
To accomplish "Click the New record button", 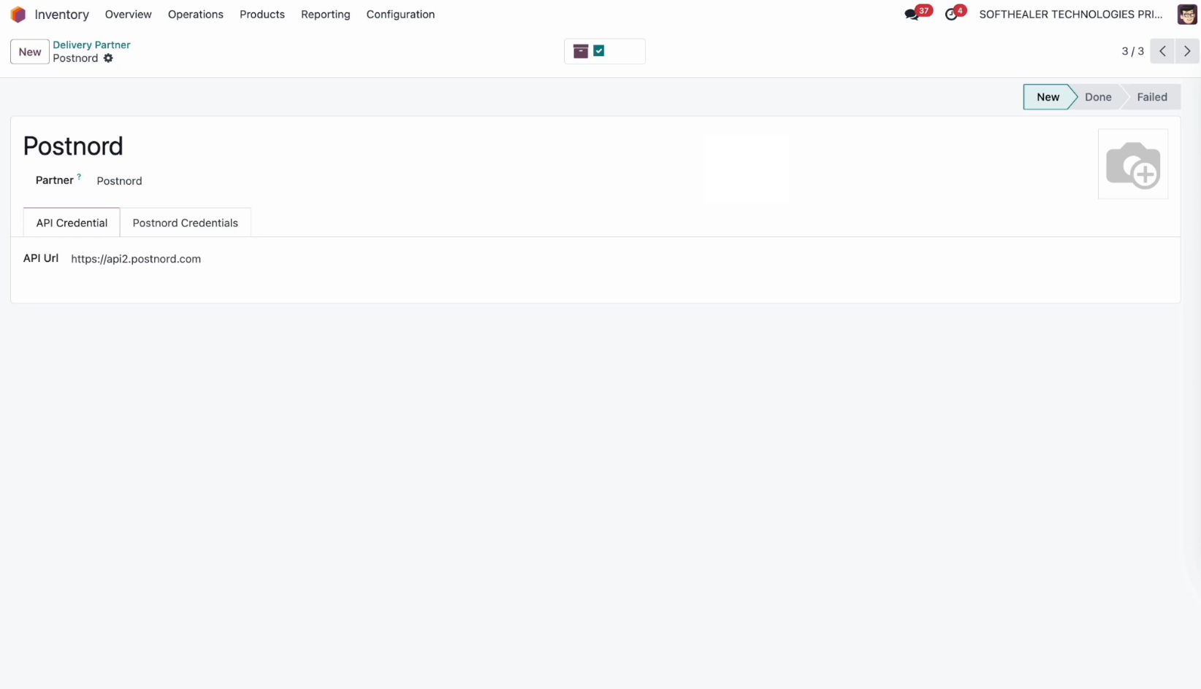I will click(x=30, y=52).
